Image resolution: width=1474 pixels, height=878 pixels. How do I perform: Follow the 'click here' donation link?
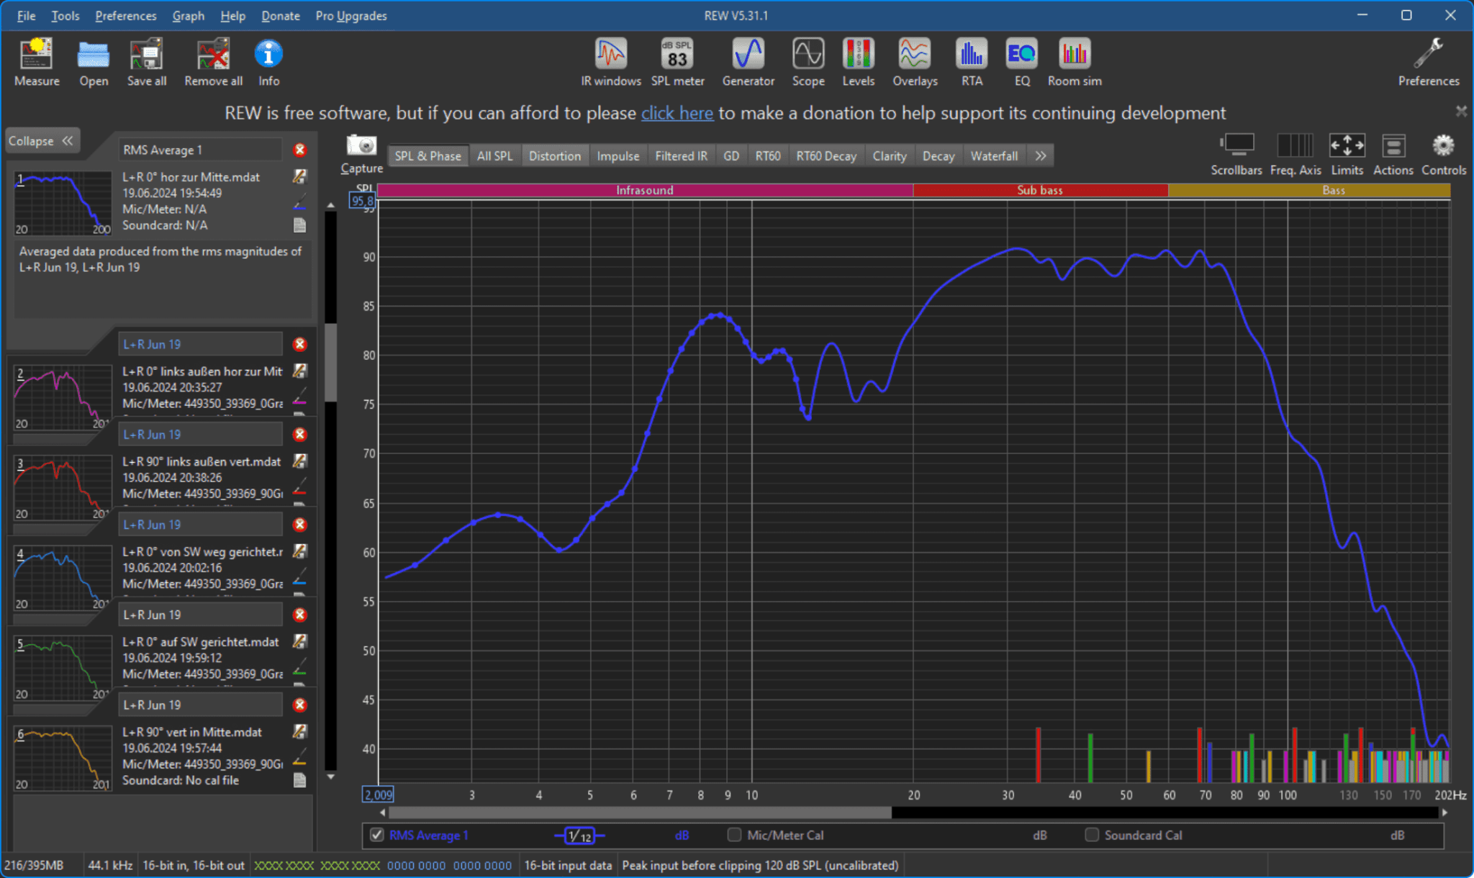(x=677, y=113)
